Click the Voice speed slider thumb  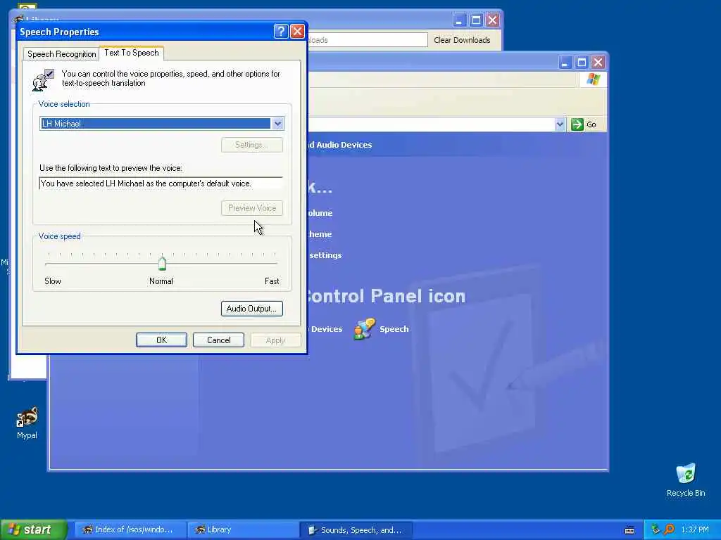pyautogui.click(x=162, y=263)
